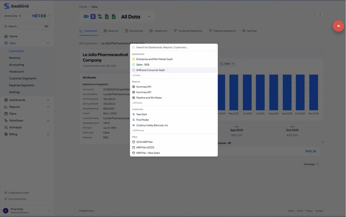Open the Acme Corp organization switcher
Screen dimensions: 346x217
point(27,16)
